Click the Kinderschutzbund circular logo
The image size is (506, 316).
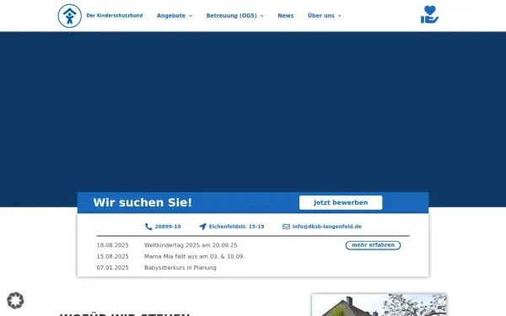(x=70, y=16)
